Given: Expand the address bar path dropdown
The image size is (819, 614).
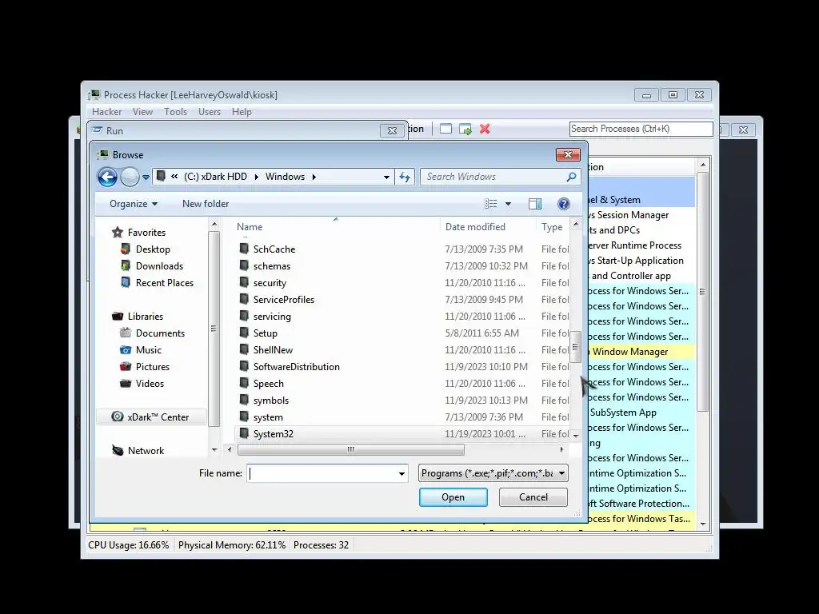Looking at the screenshot, I should tap(386, 177).
